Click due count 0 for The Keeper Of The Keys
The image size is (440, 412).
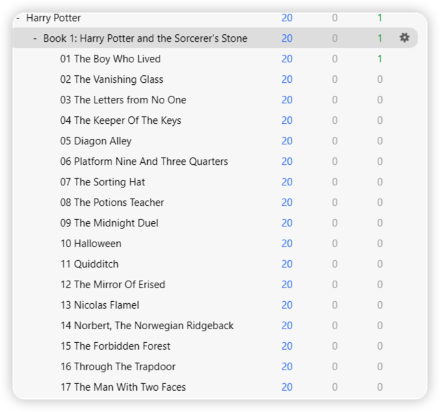tap(380, 120)
